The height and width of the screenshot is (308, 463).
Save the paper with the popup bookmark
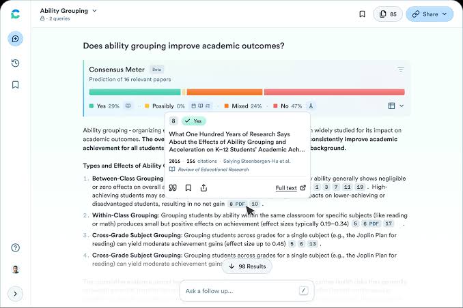pyautogui.click(x=188, y=187)
